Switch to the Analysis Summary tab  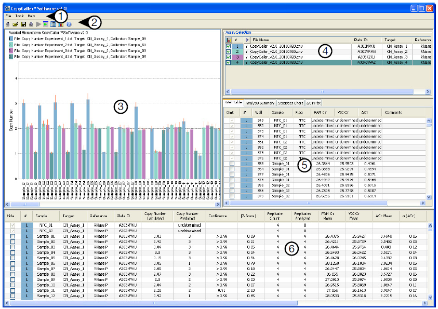[x=260, y=103]
